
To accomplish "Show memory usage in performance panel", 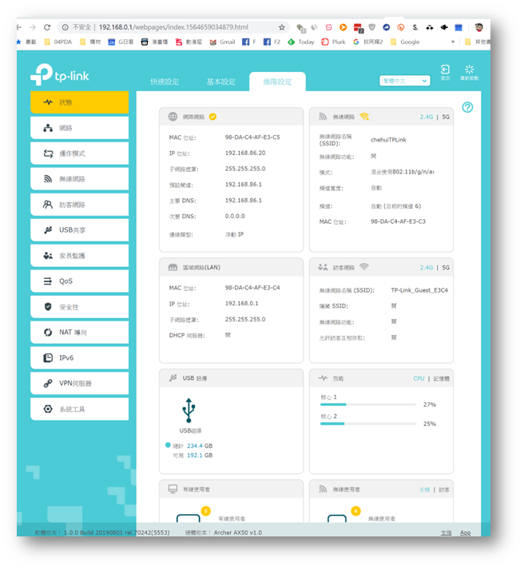I will pos(441,378).
